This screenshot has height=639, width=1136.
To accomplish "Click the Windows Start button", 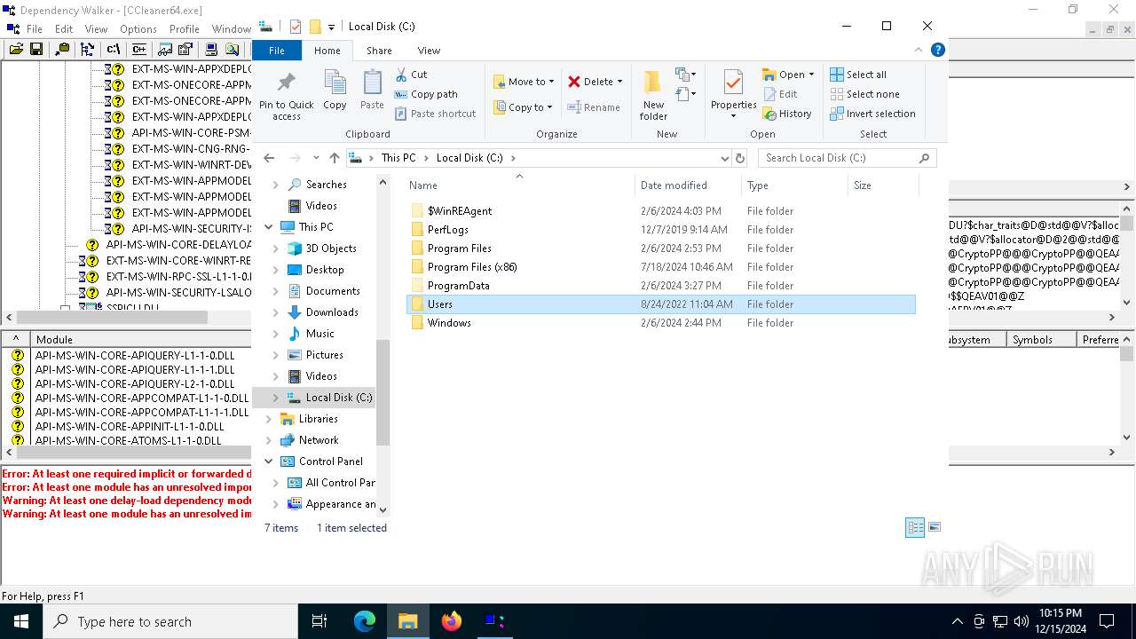I will [x=21, y=621].
